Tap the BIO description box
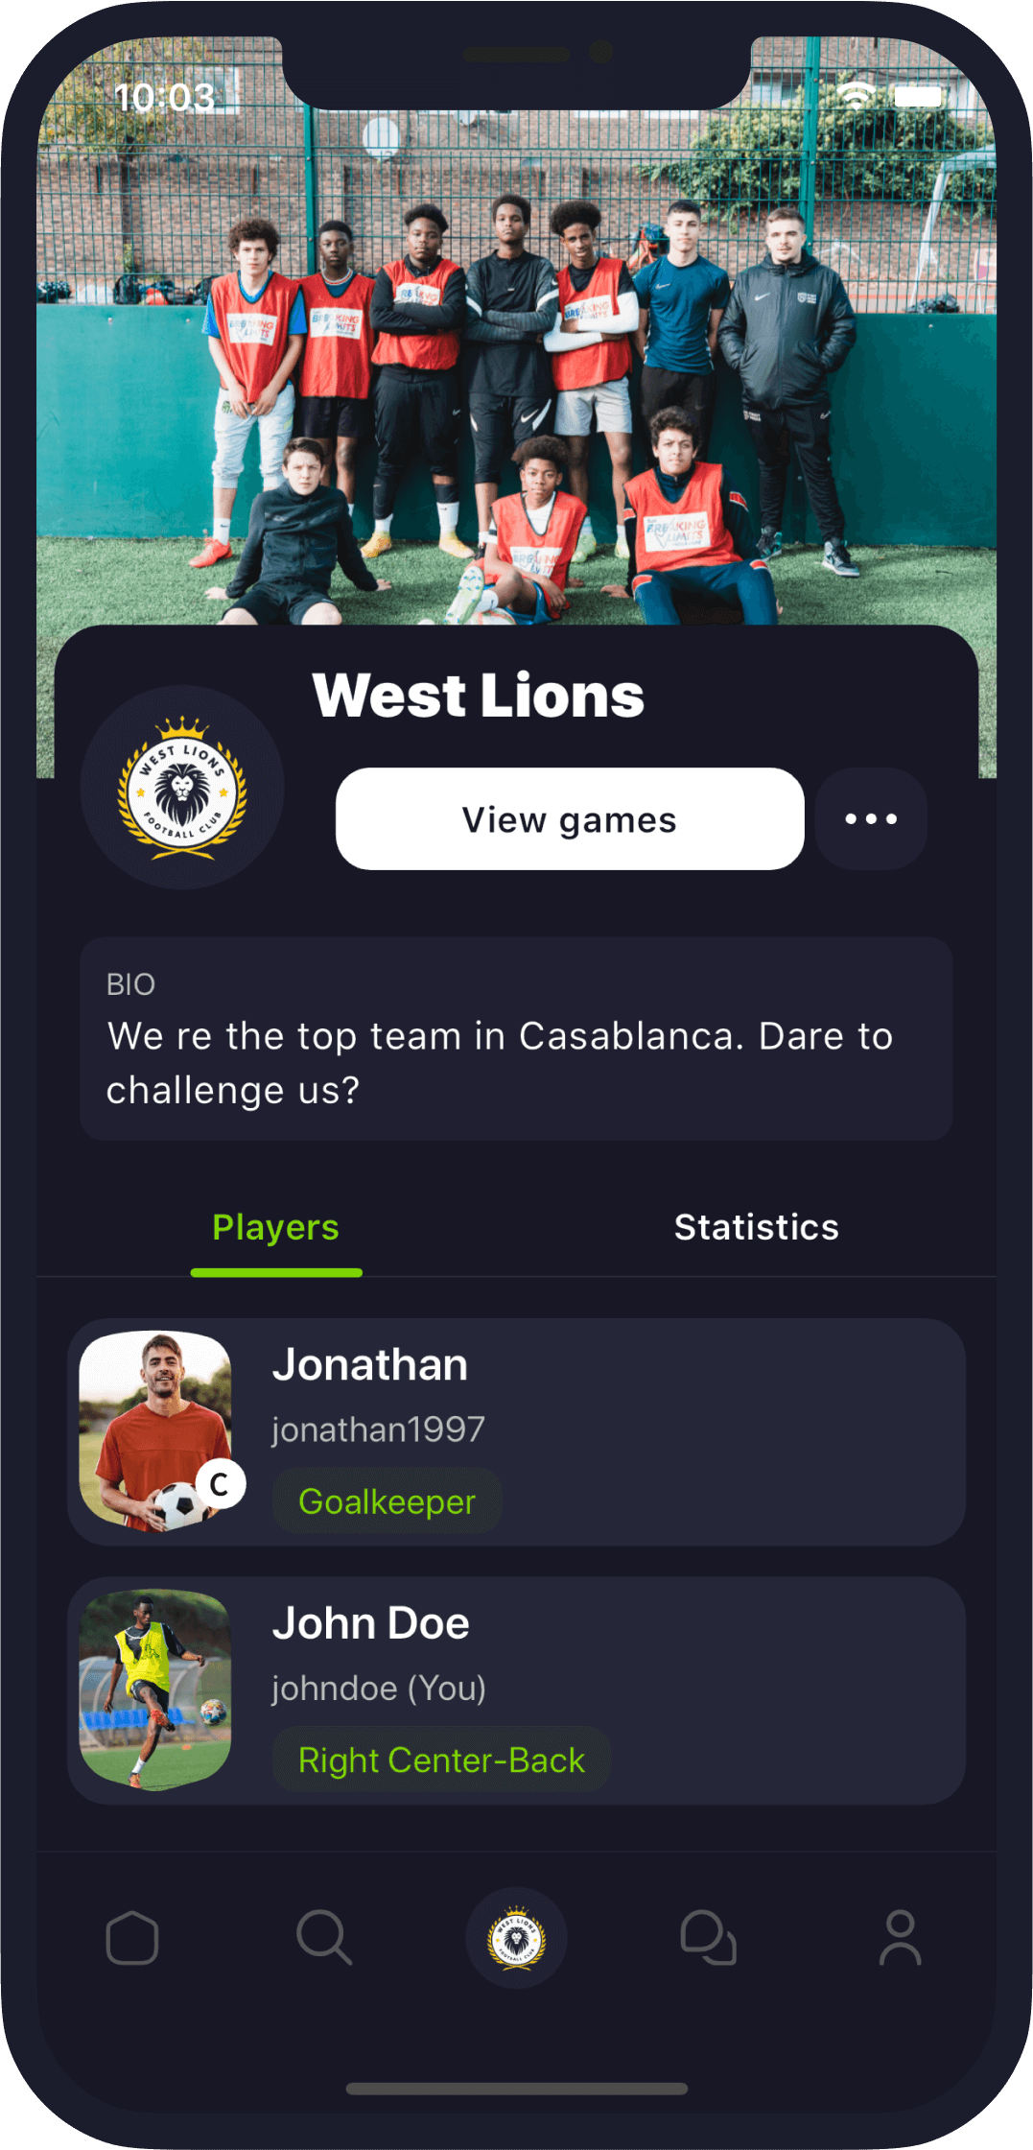 [516, 1038]
